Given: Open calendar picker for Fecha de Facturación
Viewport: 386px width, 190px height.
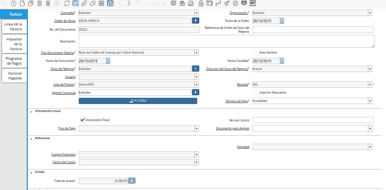Looking at the screenshot, I should click(108, 61).
